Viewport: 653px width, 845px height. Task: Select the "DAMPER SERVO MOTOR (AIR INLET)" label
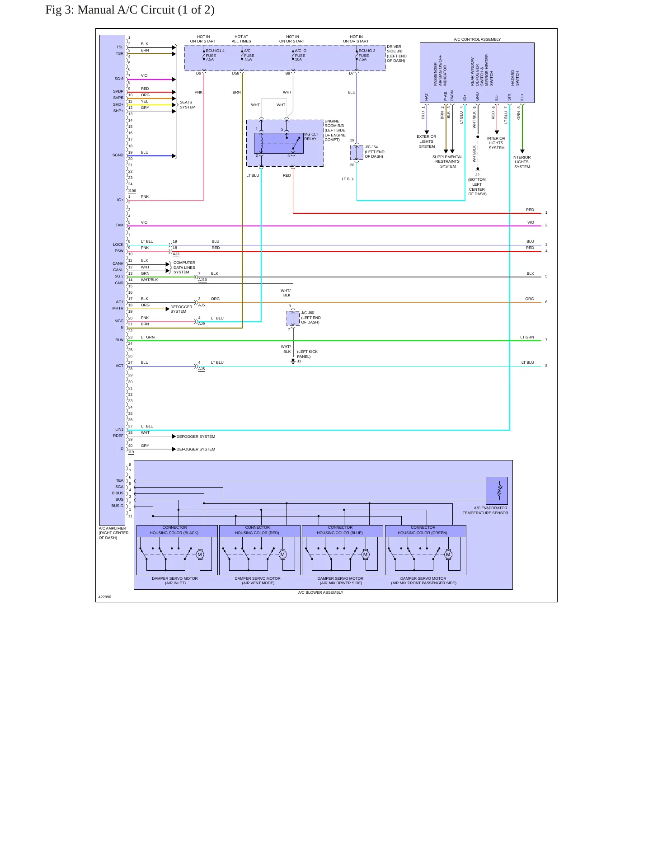175,581
